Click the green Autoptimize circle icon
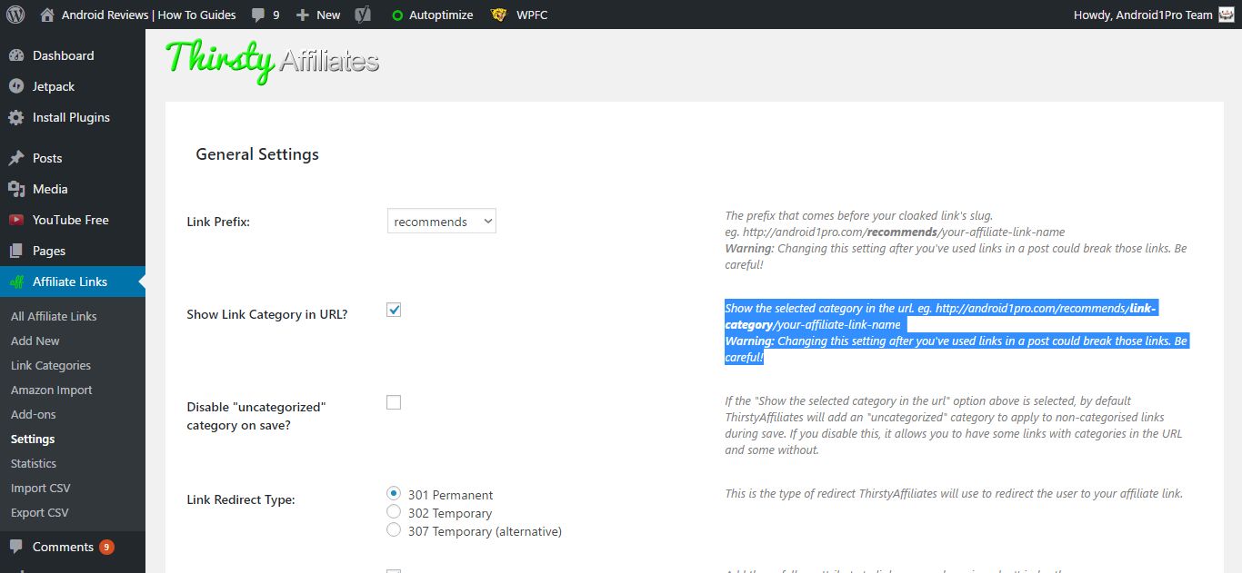The width and height of the screenshot is (1242, 573). pos(397,15)
